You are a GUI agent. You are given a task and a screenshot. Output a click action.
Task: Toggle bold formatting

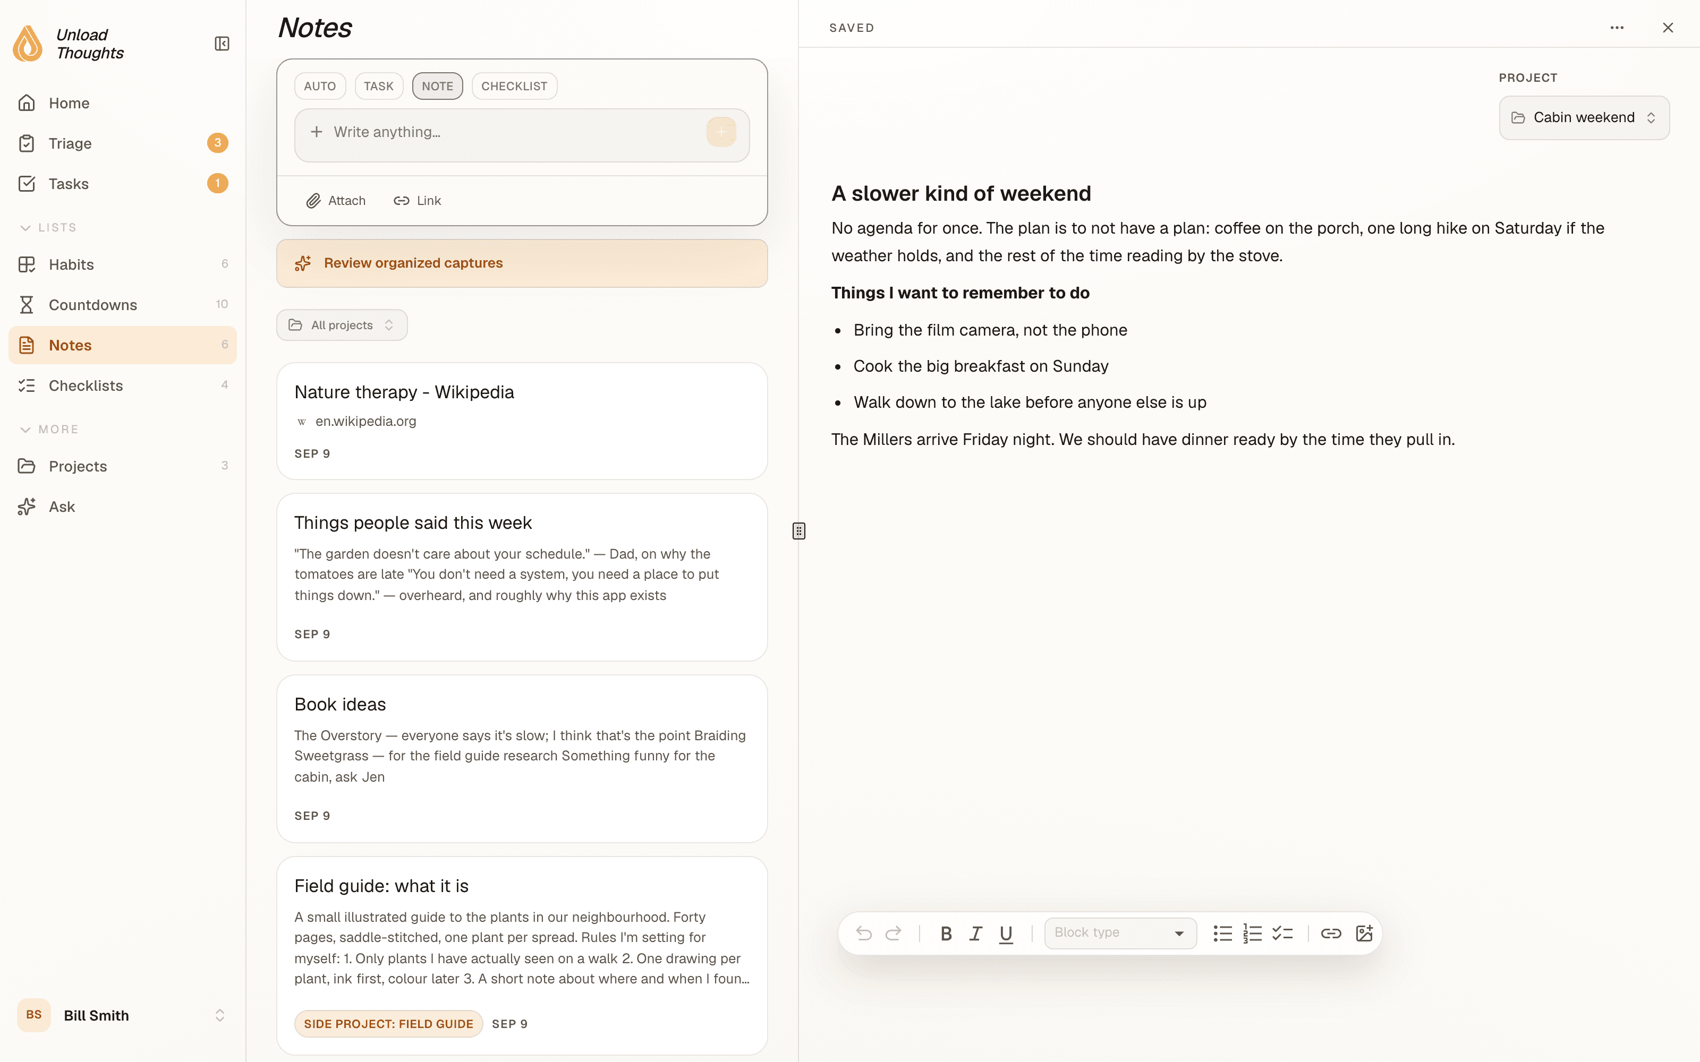click(x=946, y=933)
